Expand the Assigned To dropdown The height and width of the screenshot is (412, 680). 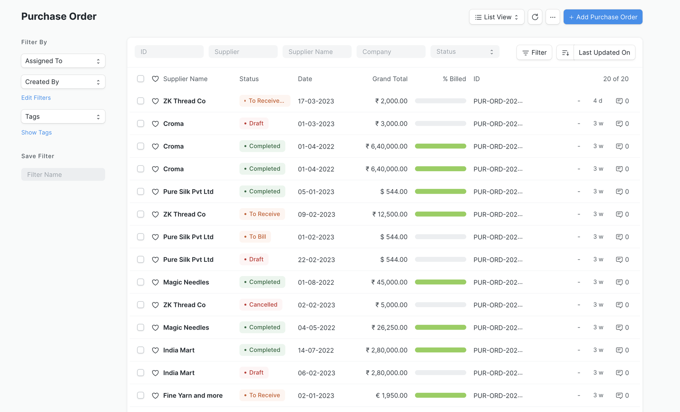63,61
